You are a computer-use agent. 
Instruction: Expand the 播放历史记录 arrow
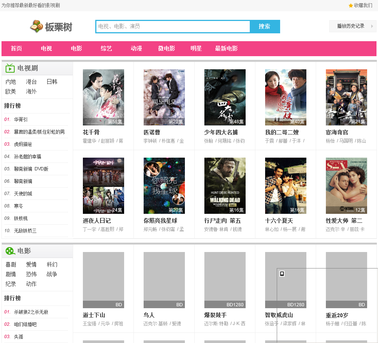[x=372, y=26]
